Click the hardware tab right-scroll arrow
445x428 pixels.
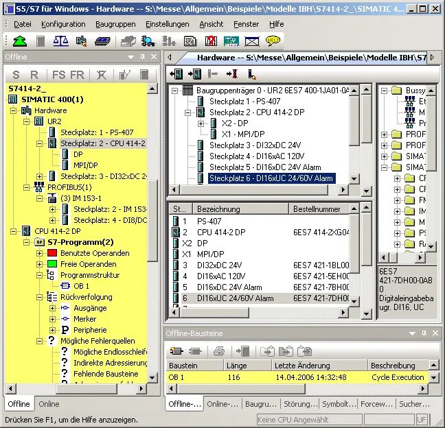pyautogui.click(x=432, y=58)
